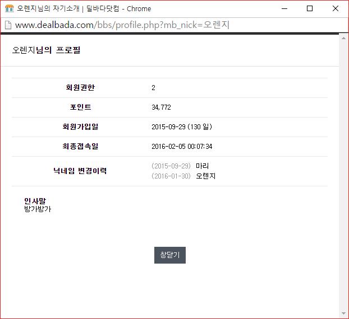Click the 오렌지 entry in nickname history
Screen dimensions: 349x319
pos(205,176)
